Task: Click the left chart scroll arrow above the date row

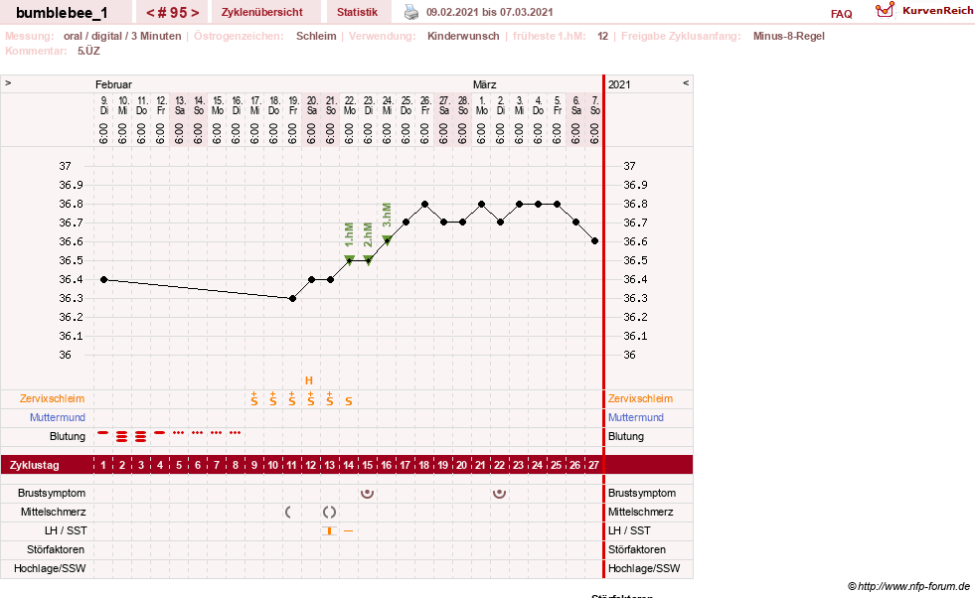Action: [8, 82]
